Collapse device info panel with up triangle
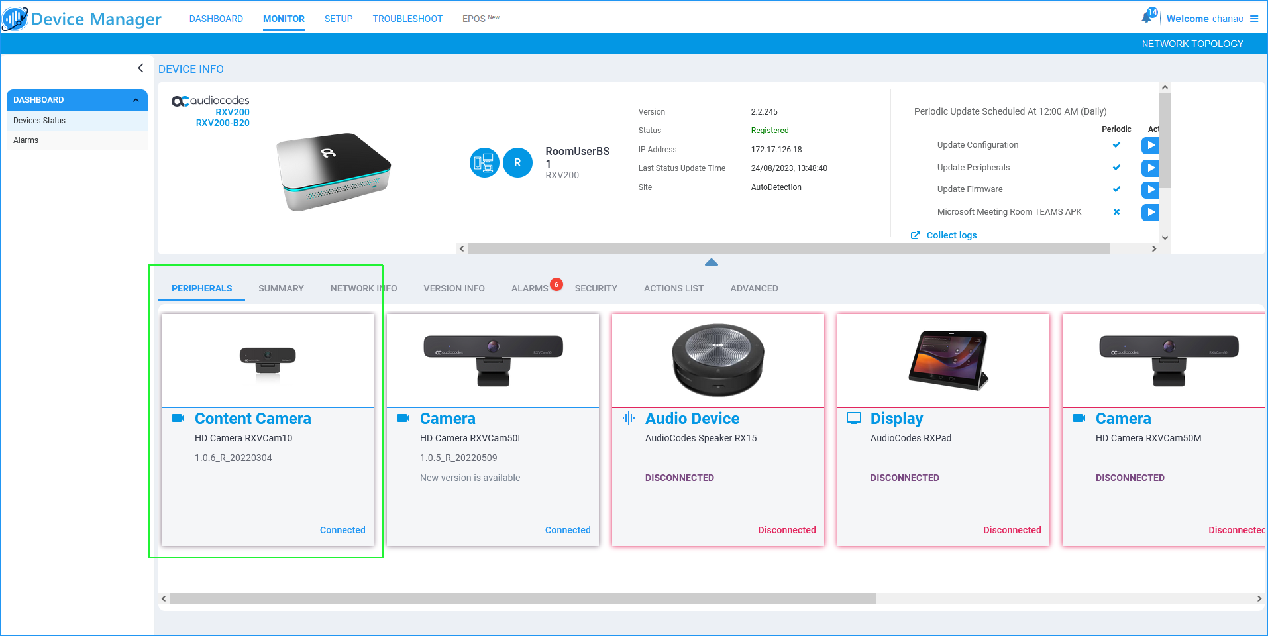The width and height of the screenshot is (1268, 636). (712, 262)
